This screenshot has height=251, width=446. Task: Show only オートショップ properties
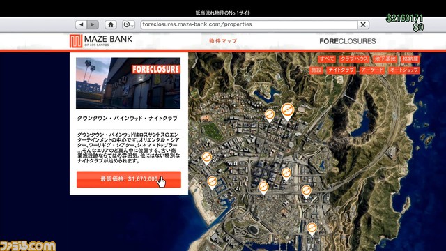[x=404, y=70]
